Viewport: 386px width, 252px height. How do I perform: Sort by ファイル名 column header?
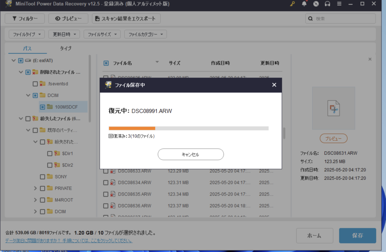click(123, 63)
